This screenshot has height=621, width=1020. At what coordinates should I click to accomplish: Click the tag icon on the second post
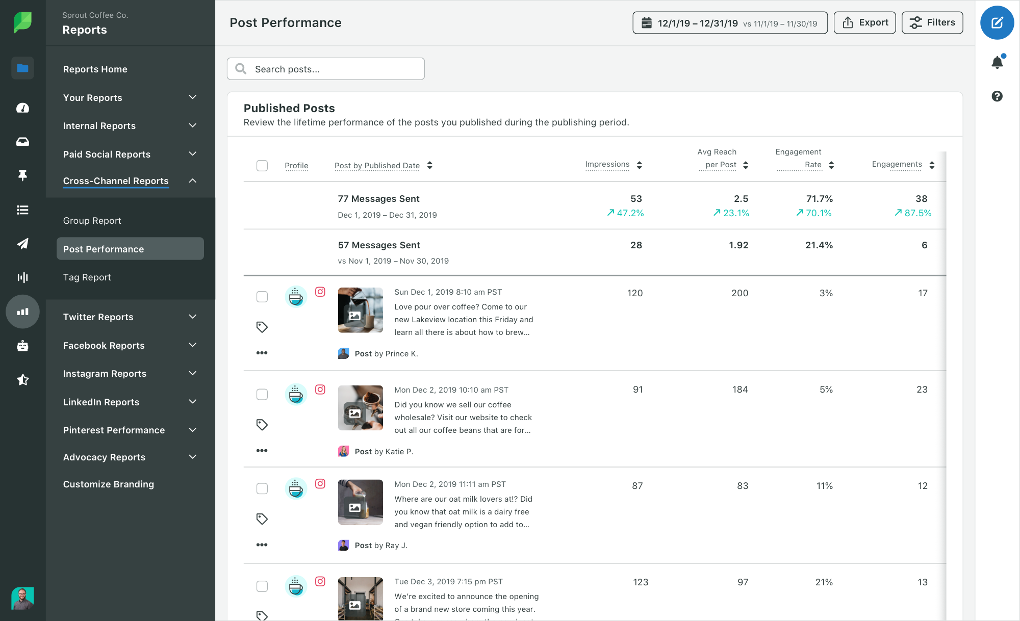[x=262, y=424]
